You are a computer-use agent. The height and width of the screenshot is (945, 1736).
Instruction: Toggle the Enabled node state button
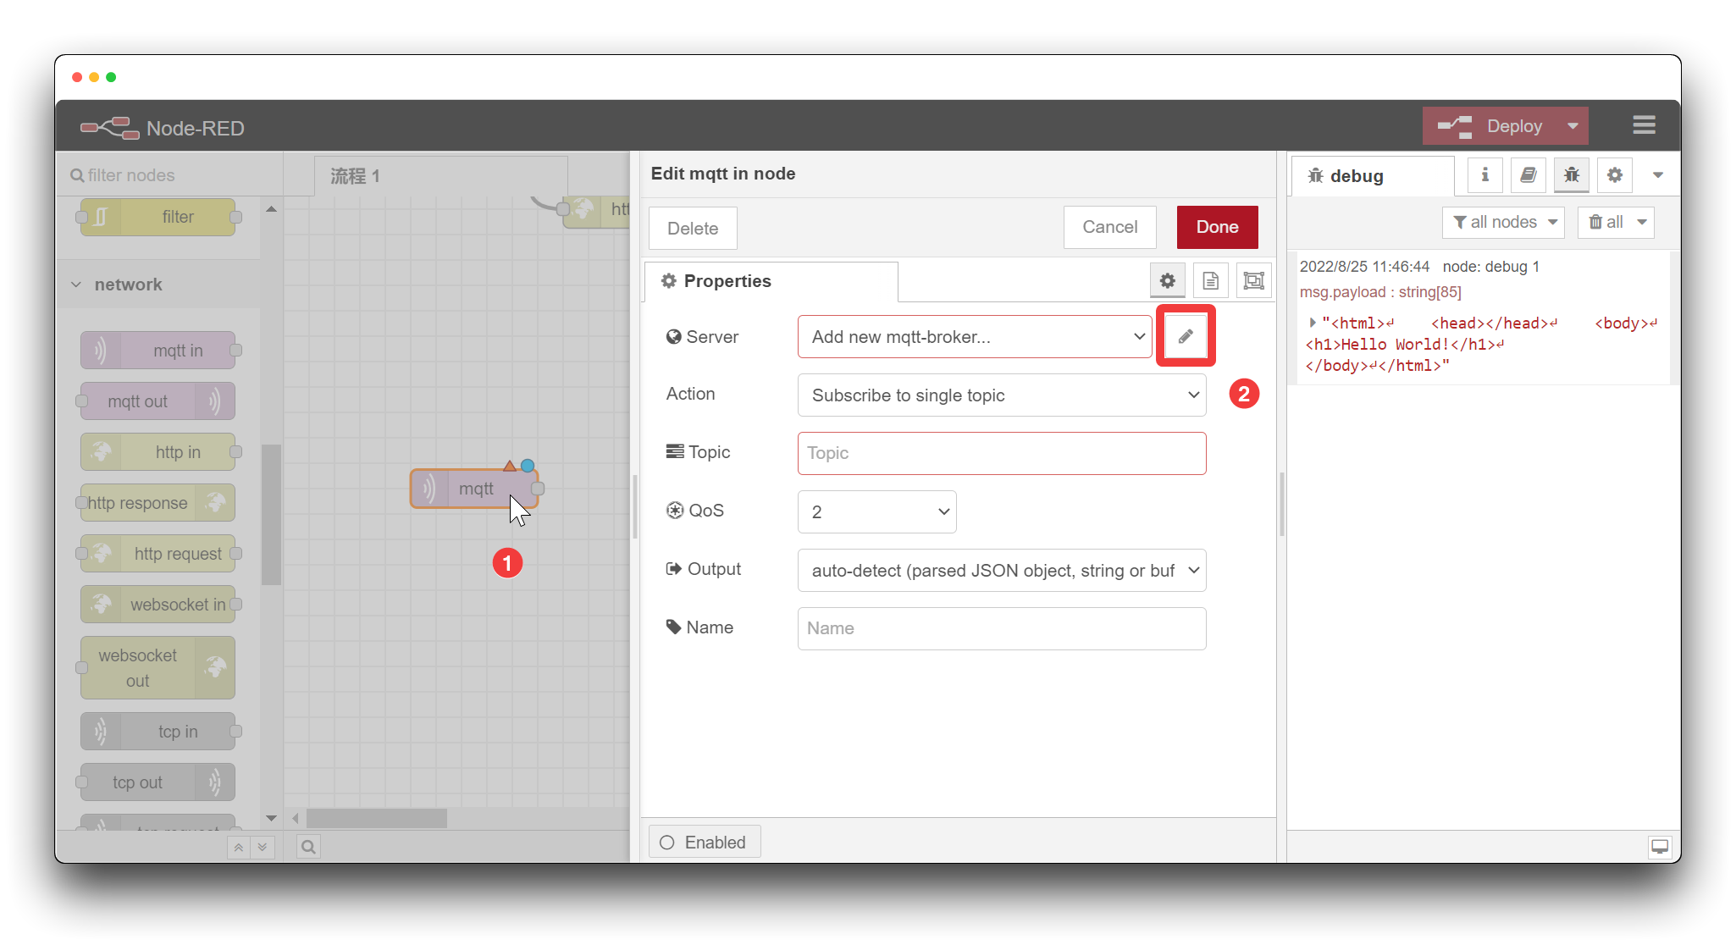(x=705, y=843)
